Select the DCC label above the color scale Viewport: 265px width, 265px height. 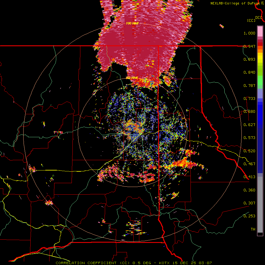click(259, 18)
